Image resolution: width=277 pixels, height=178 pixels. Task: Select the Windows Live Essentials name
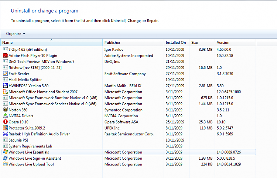29,152
